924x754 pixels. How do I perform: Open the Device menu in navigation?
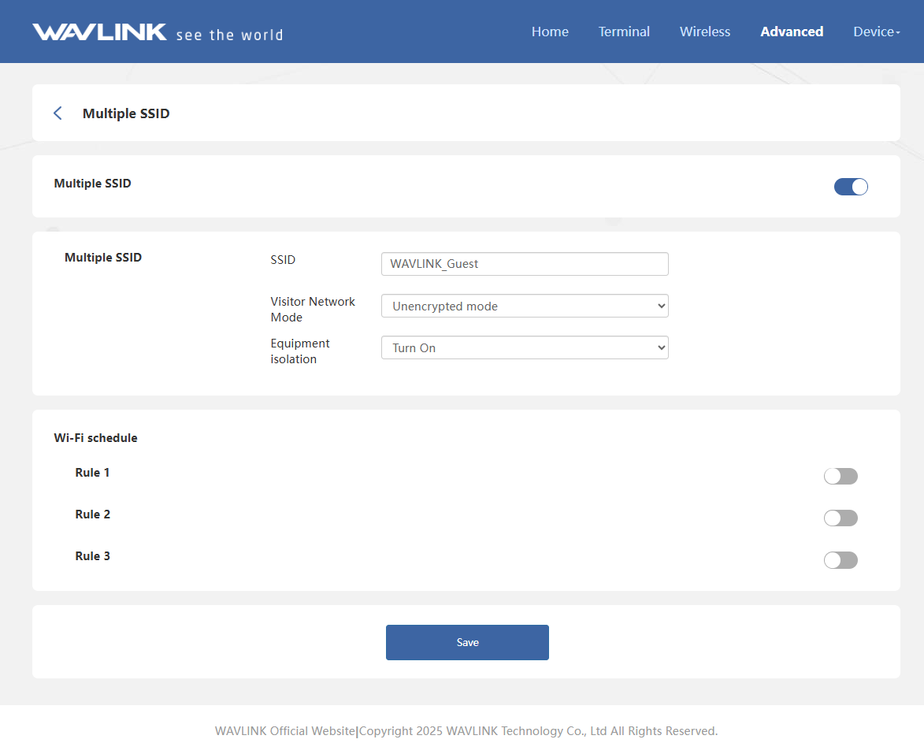point(876,32)
